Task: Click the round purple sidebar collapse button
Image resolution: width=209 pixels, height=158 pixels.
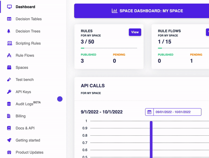Action: (x=60, y=99)
